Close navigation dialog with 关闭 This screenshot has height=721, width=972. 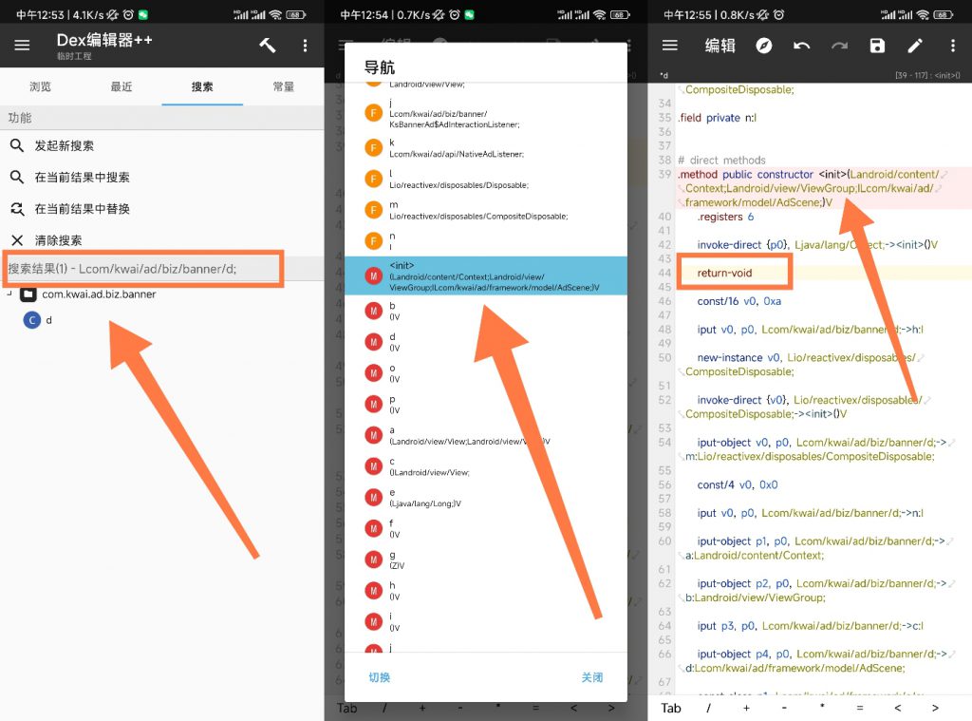[591, 677]
